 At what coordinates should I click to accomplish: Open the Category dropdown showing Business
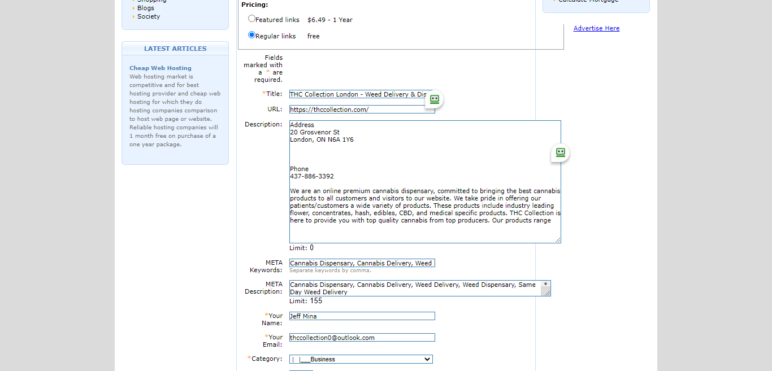coord(361,359)
